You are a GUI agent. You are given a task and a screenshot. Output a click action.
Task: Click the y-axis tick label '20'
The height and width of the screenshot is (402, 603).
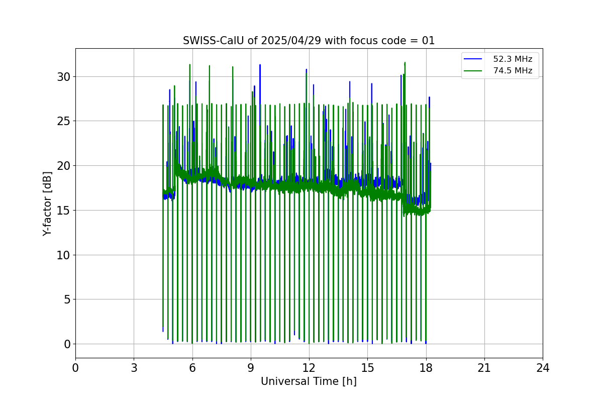[64, 166]
